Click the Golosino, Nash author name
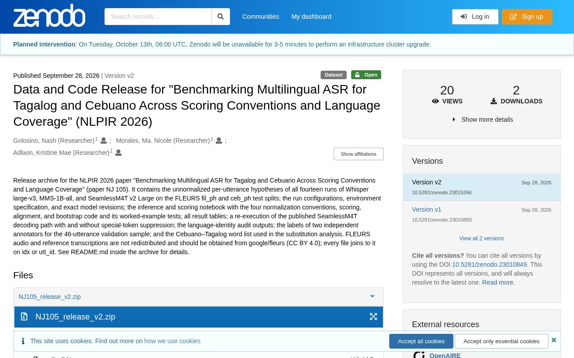 click(54, 141)
